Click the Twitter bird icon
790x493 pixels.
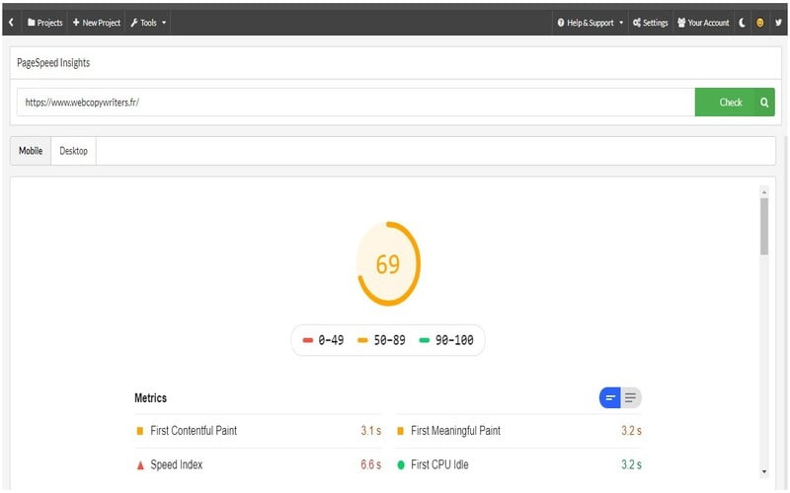click(x=778, y=23)
